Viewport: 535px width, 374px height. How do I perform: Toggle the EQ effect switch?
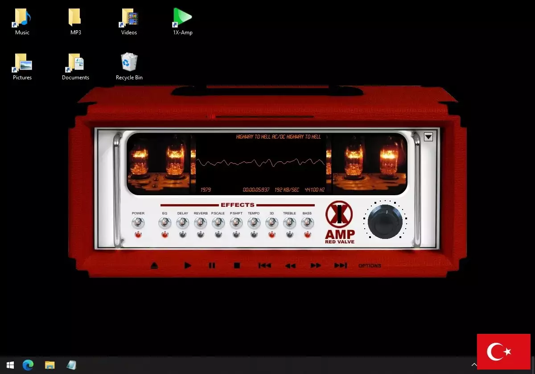(x=165, y=223)
